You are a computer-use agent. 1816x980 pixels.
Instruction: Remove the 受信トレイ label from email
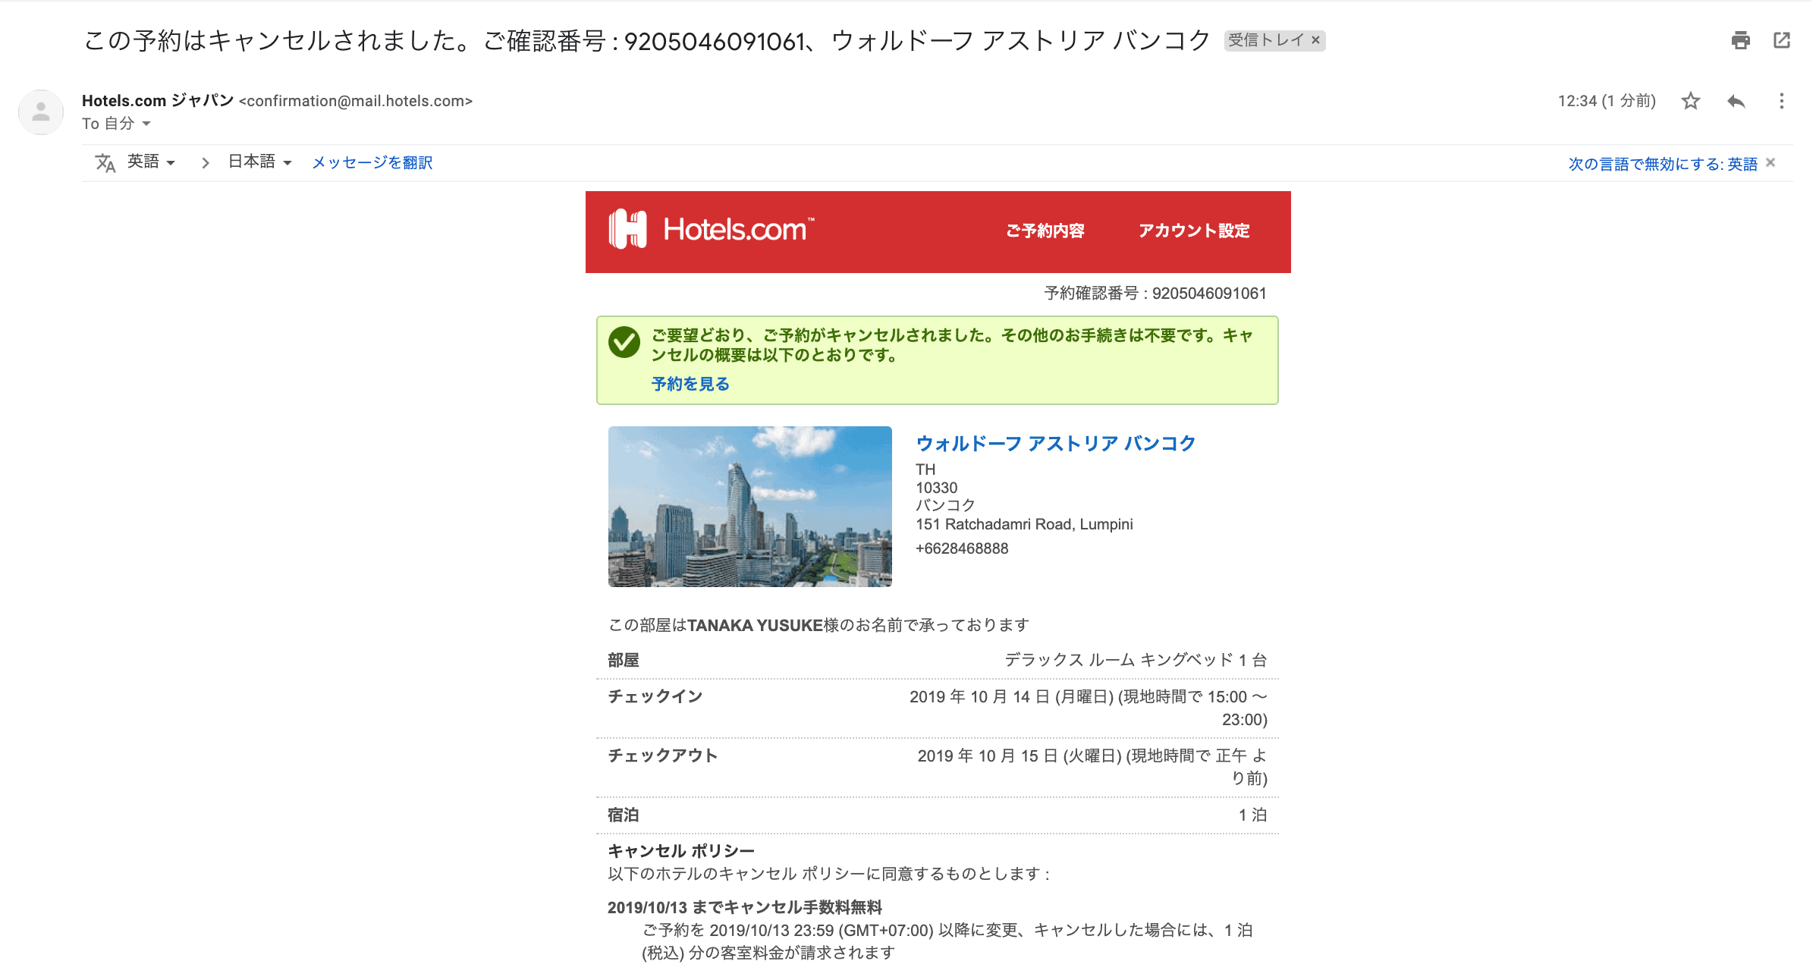point(1315,41)
